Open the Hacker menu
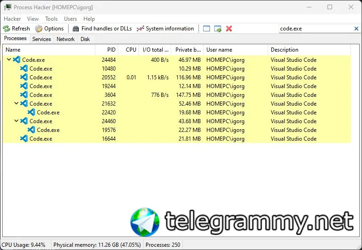This screenshot has height=250, width=362. [x=12, y=19]
